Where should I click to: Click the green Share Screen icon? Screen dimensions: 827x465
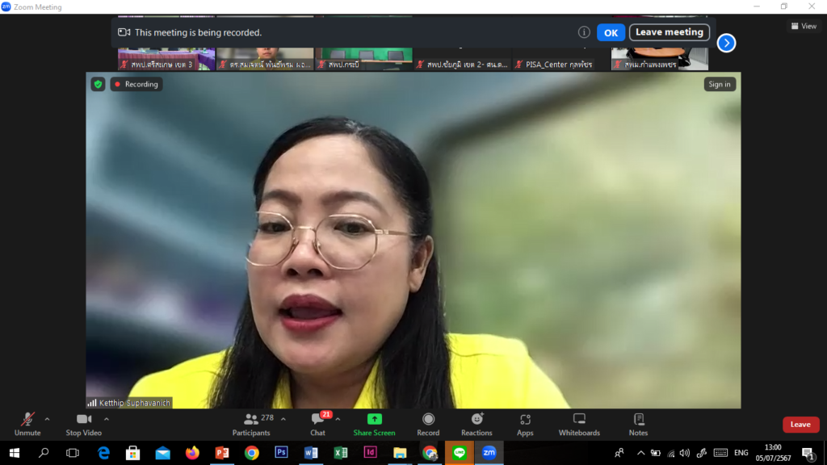374,420
